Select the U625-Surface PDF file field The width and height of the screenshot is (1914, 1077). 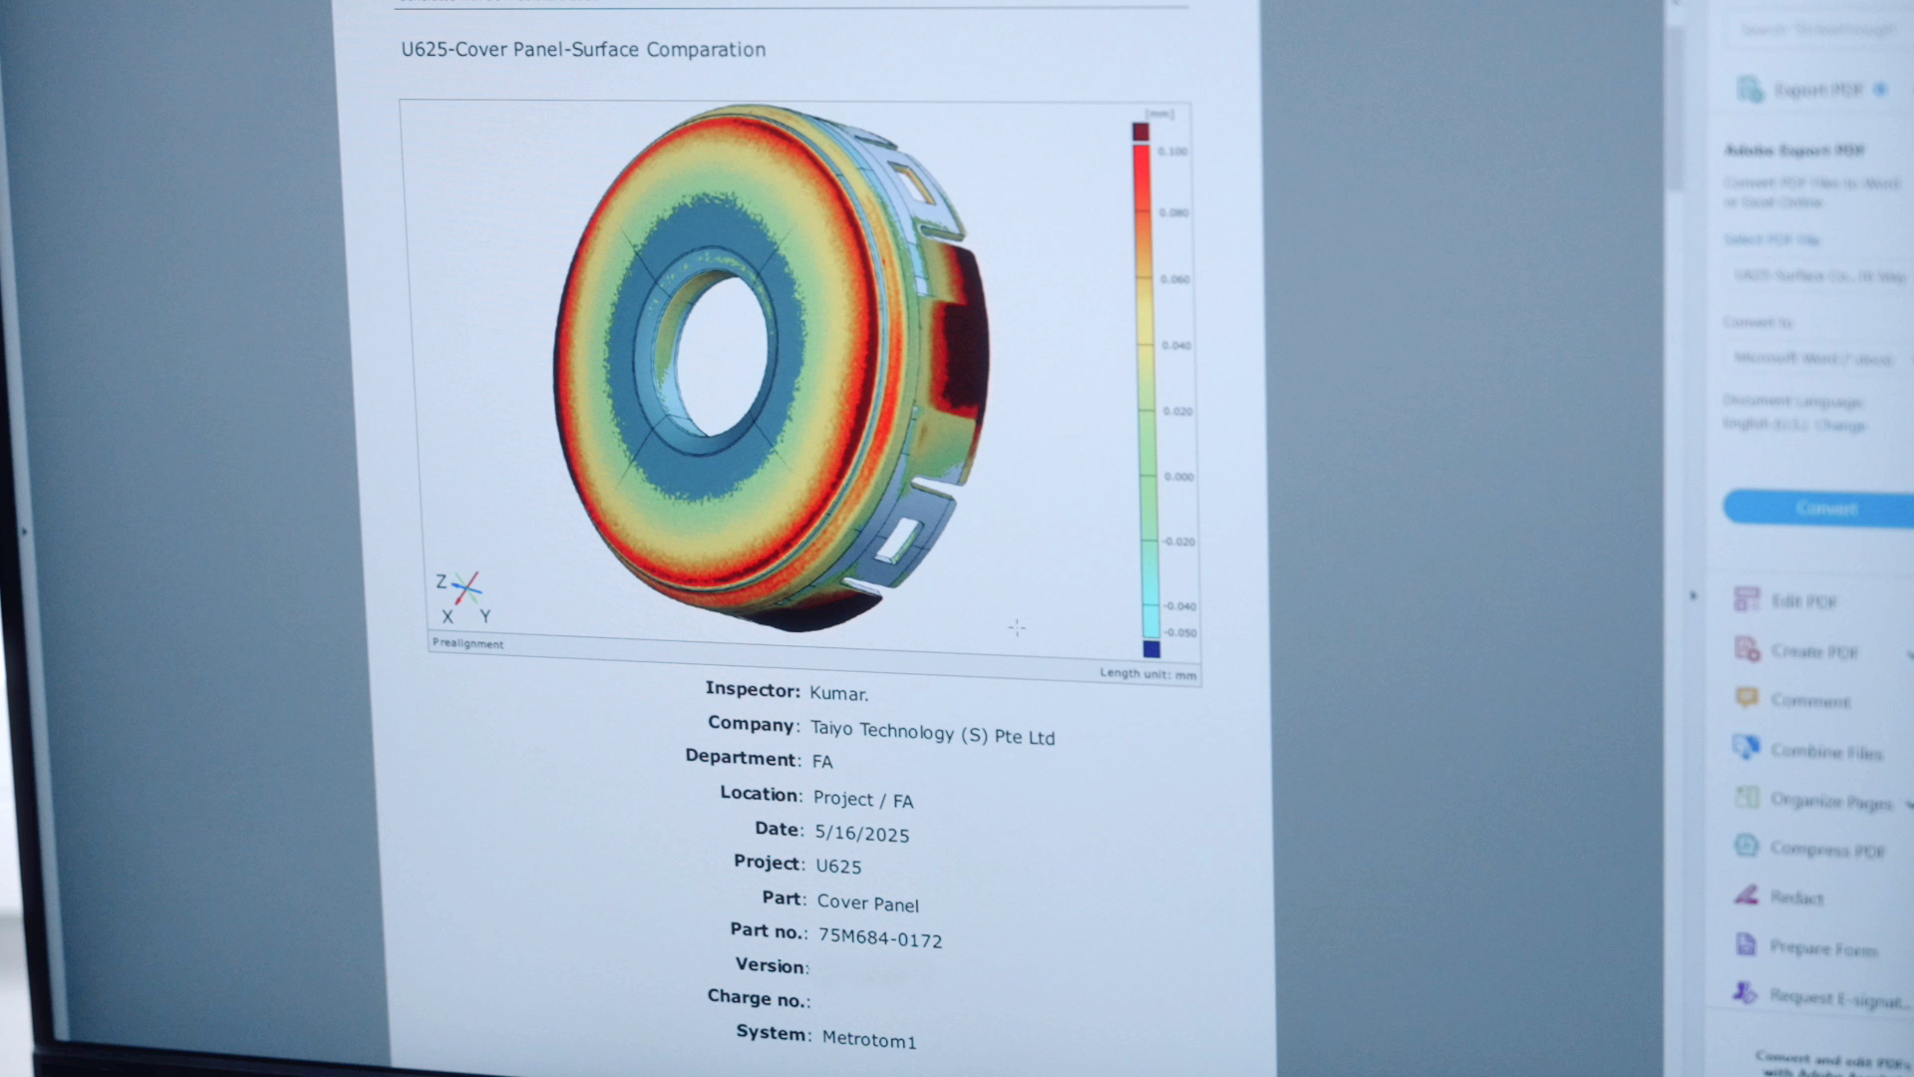(x=1819, y=275)
